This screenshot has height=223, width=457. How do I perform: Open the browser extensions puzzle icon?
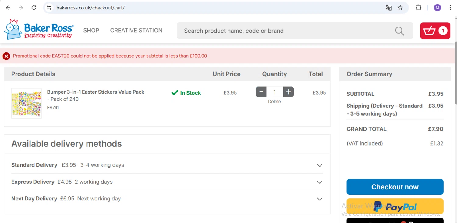pyautogui.click(x=418, y=8)
